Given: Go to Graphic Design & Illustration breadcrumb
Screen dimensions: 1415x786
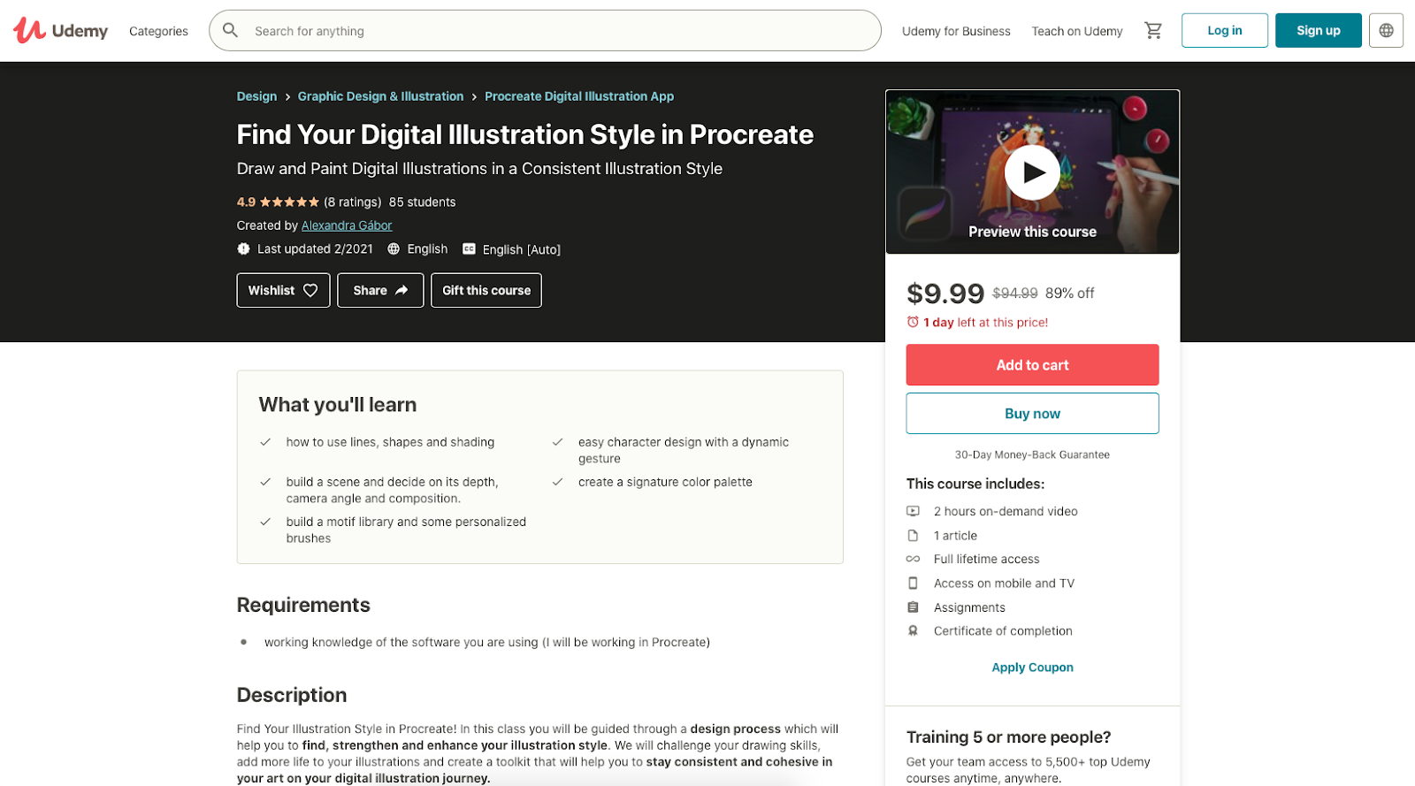Looking at the screenshot, I should (x=380, y=96).
